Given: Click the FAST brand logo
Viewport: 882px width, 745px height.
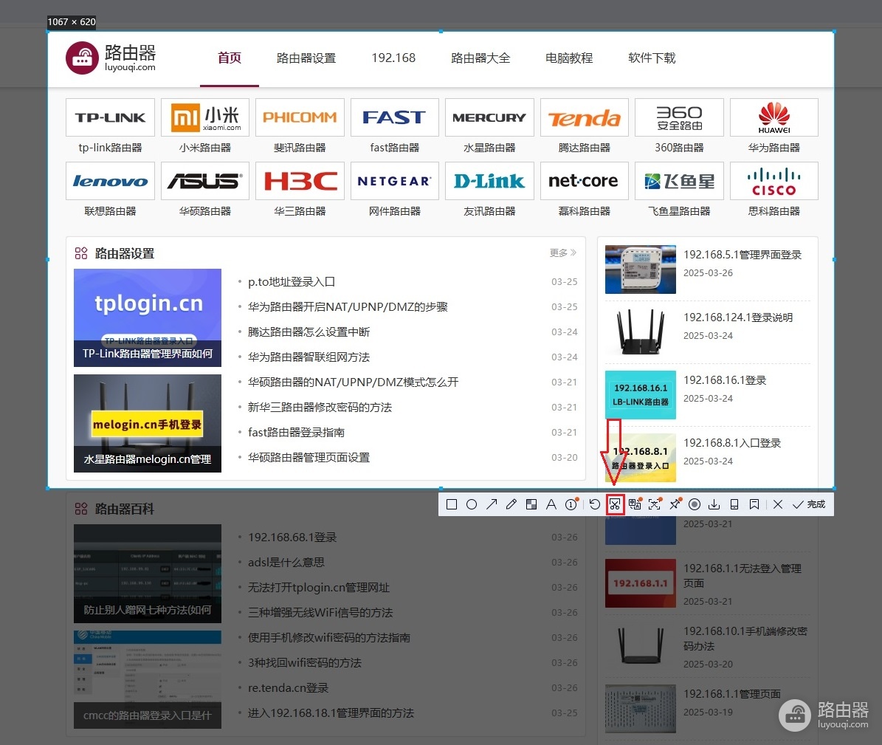Looking at the screenshot, I should (394, 117).
